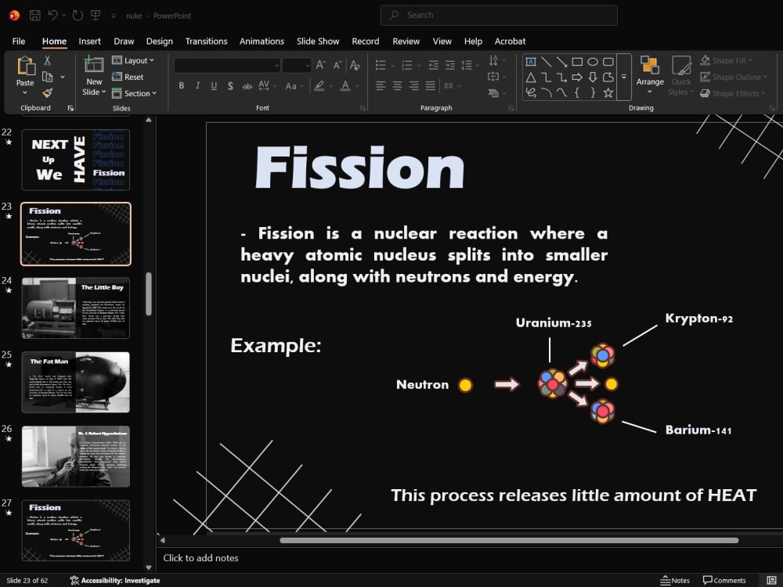This screenshot has width=783, height=587.
Task: Click the Line Spacing icon
Action: coord(467,65)
